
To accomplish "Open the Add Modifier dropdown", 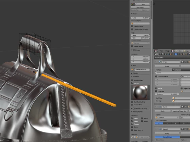I will point(172,58).
